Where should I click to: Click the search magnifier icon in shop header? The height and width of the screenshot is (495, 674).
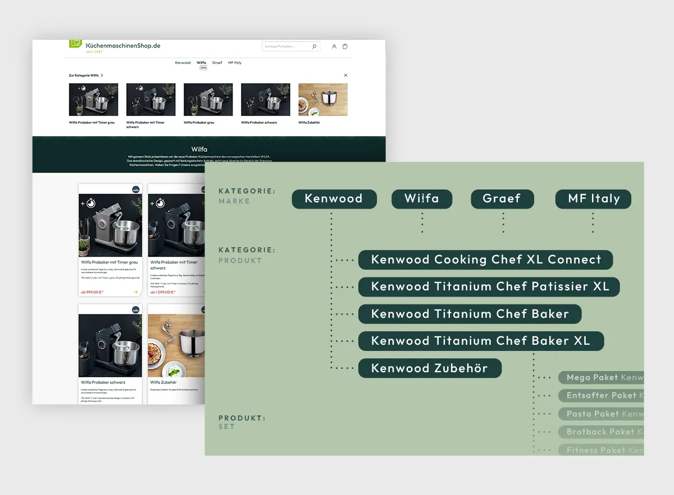[314, 47]
